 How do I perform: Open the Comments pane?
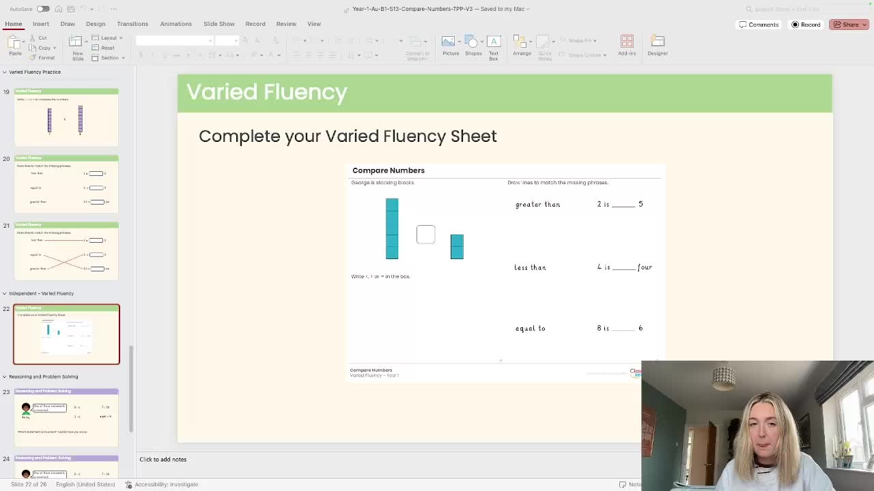click(759, 25)
